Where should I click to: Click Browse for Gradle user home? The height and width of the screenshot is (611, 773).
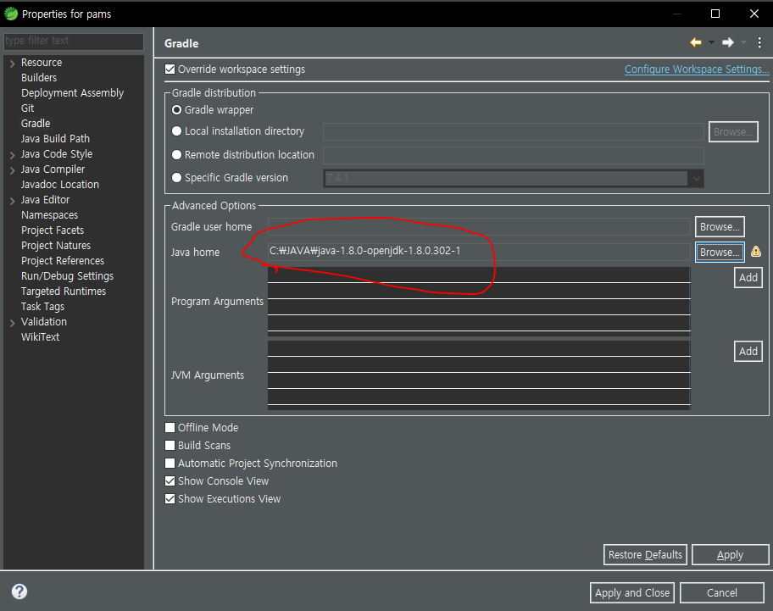coord(720,226)
